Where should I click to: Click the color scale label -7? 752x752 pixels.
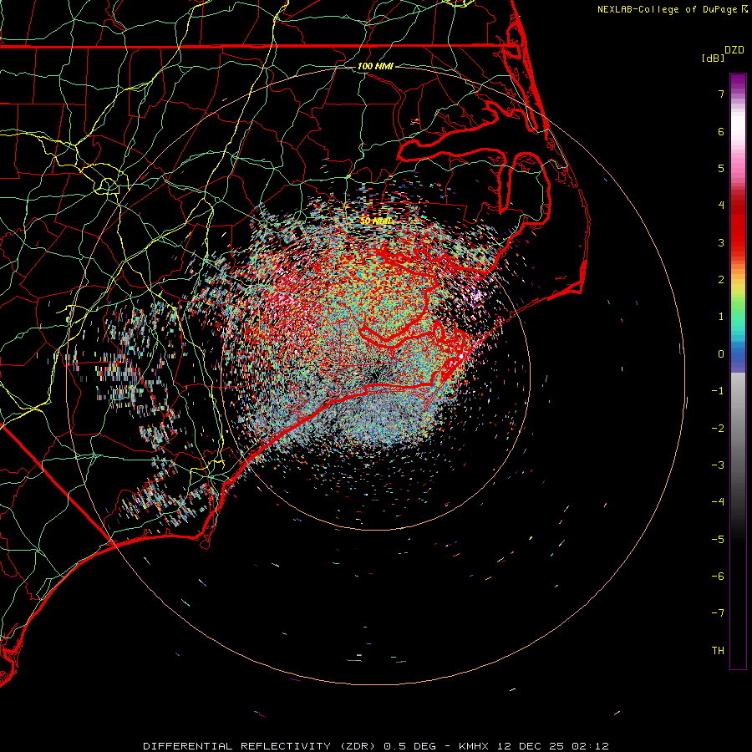718,613
